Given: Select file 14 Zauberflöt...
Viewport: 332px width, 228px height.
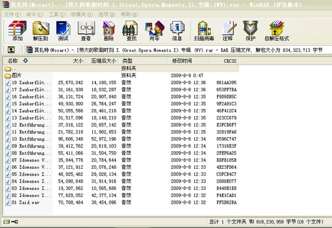Looking at the screenshot, I should pyautogui.click(x=32, y=111).
